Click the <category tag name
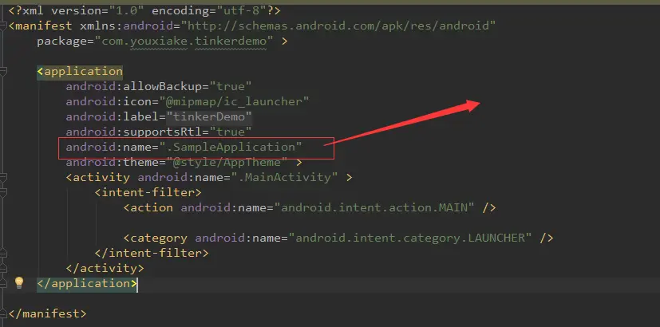Screen dimensions: 660x327 click(x=155, y=238)
